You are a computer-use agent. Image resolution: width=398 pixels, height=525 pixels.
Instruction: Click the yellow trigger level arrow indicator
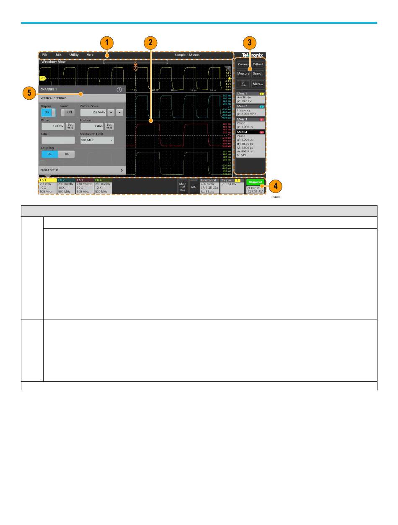tap(229, 78)
